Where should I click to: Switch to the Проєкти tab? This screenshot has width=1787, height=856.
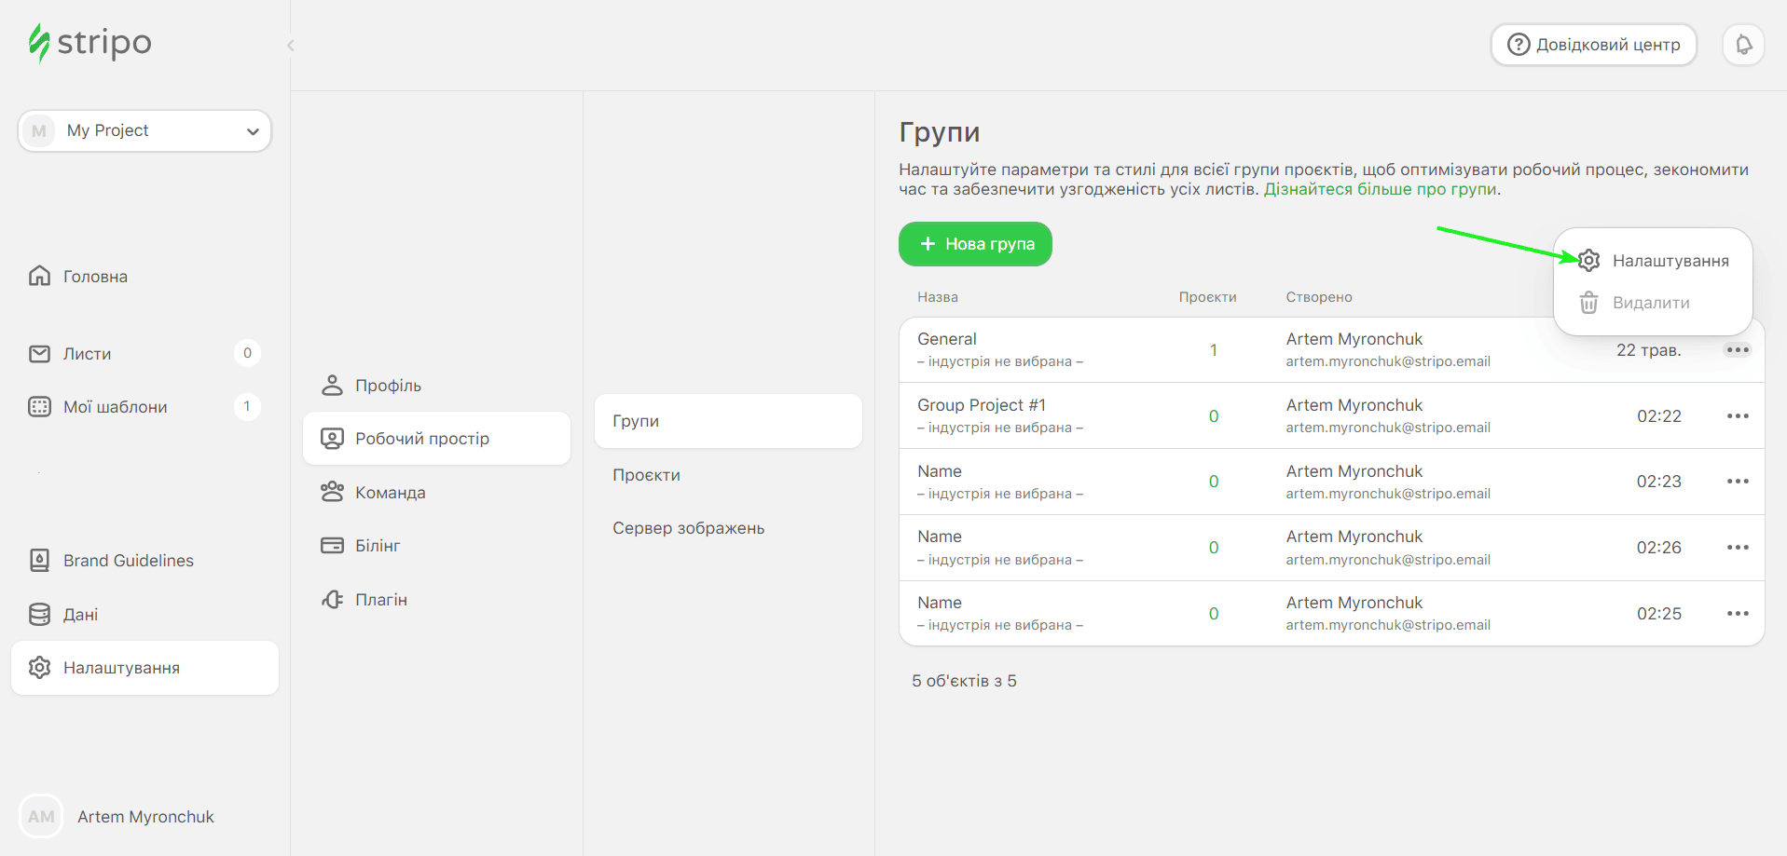pyautogui.click(x=646, y=475)
